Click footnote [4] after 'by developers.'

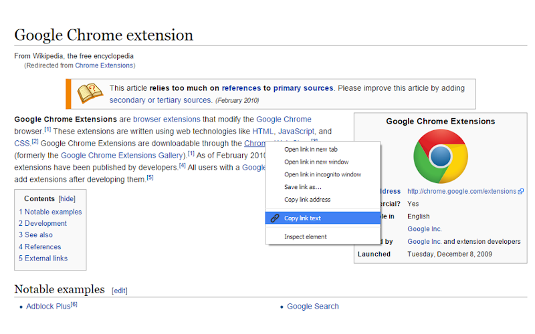coord(182,166)
